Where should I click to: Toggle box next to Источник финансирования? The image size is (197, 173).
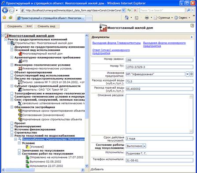tap(12, 129)
